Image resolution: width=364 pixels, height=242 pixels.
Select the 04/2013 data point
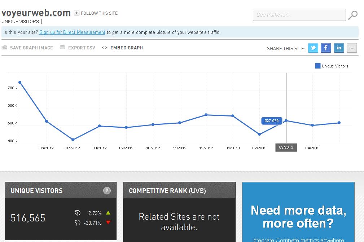click(x=312, y=125)
